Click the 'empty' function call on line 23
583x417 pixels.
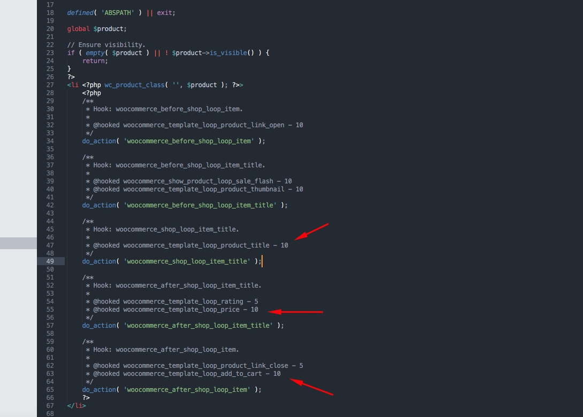95,53
